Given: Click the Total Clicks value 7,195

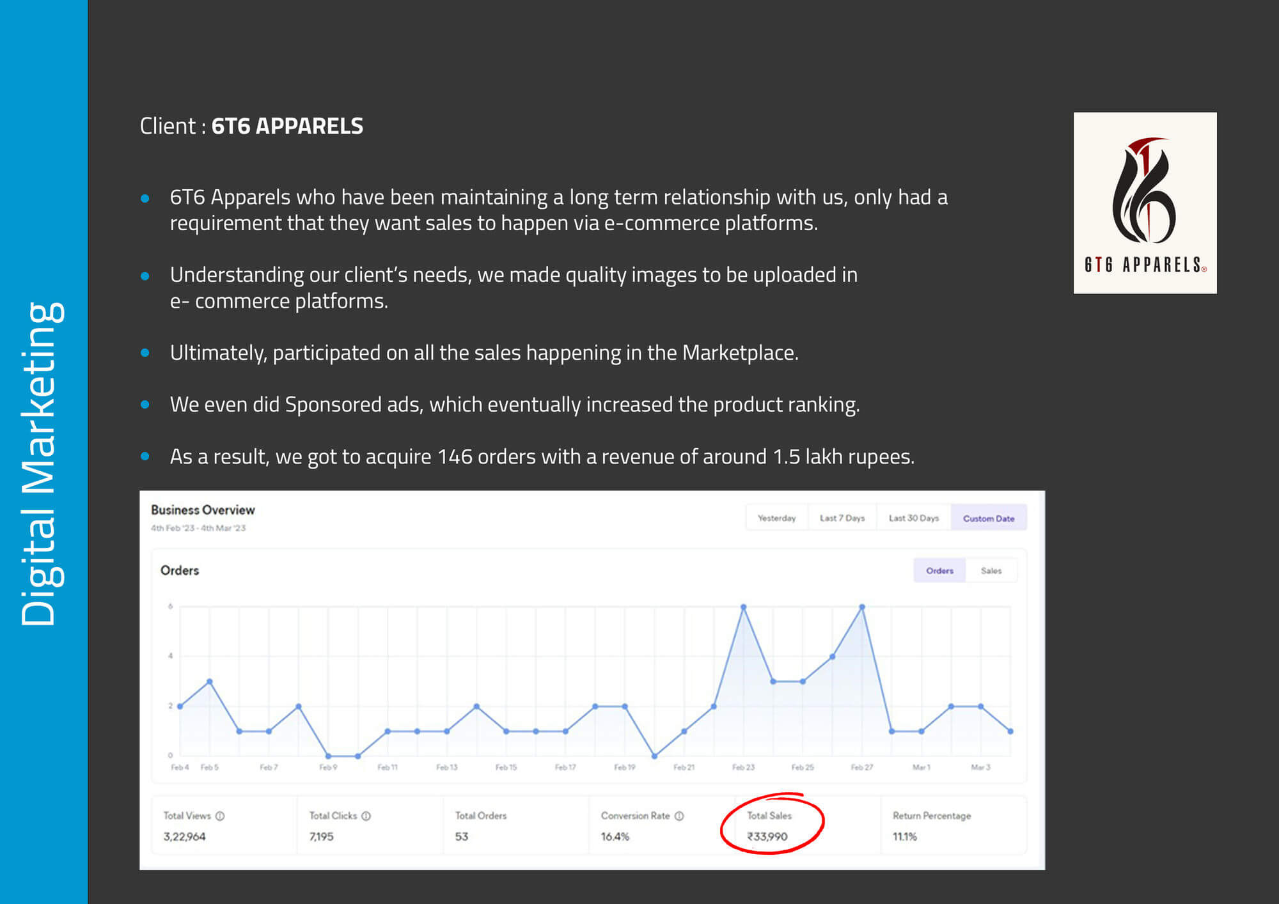Looking at the screenshot, I should pyautogui.click(x=321, y=836).
